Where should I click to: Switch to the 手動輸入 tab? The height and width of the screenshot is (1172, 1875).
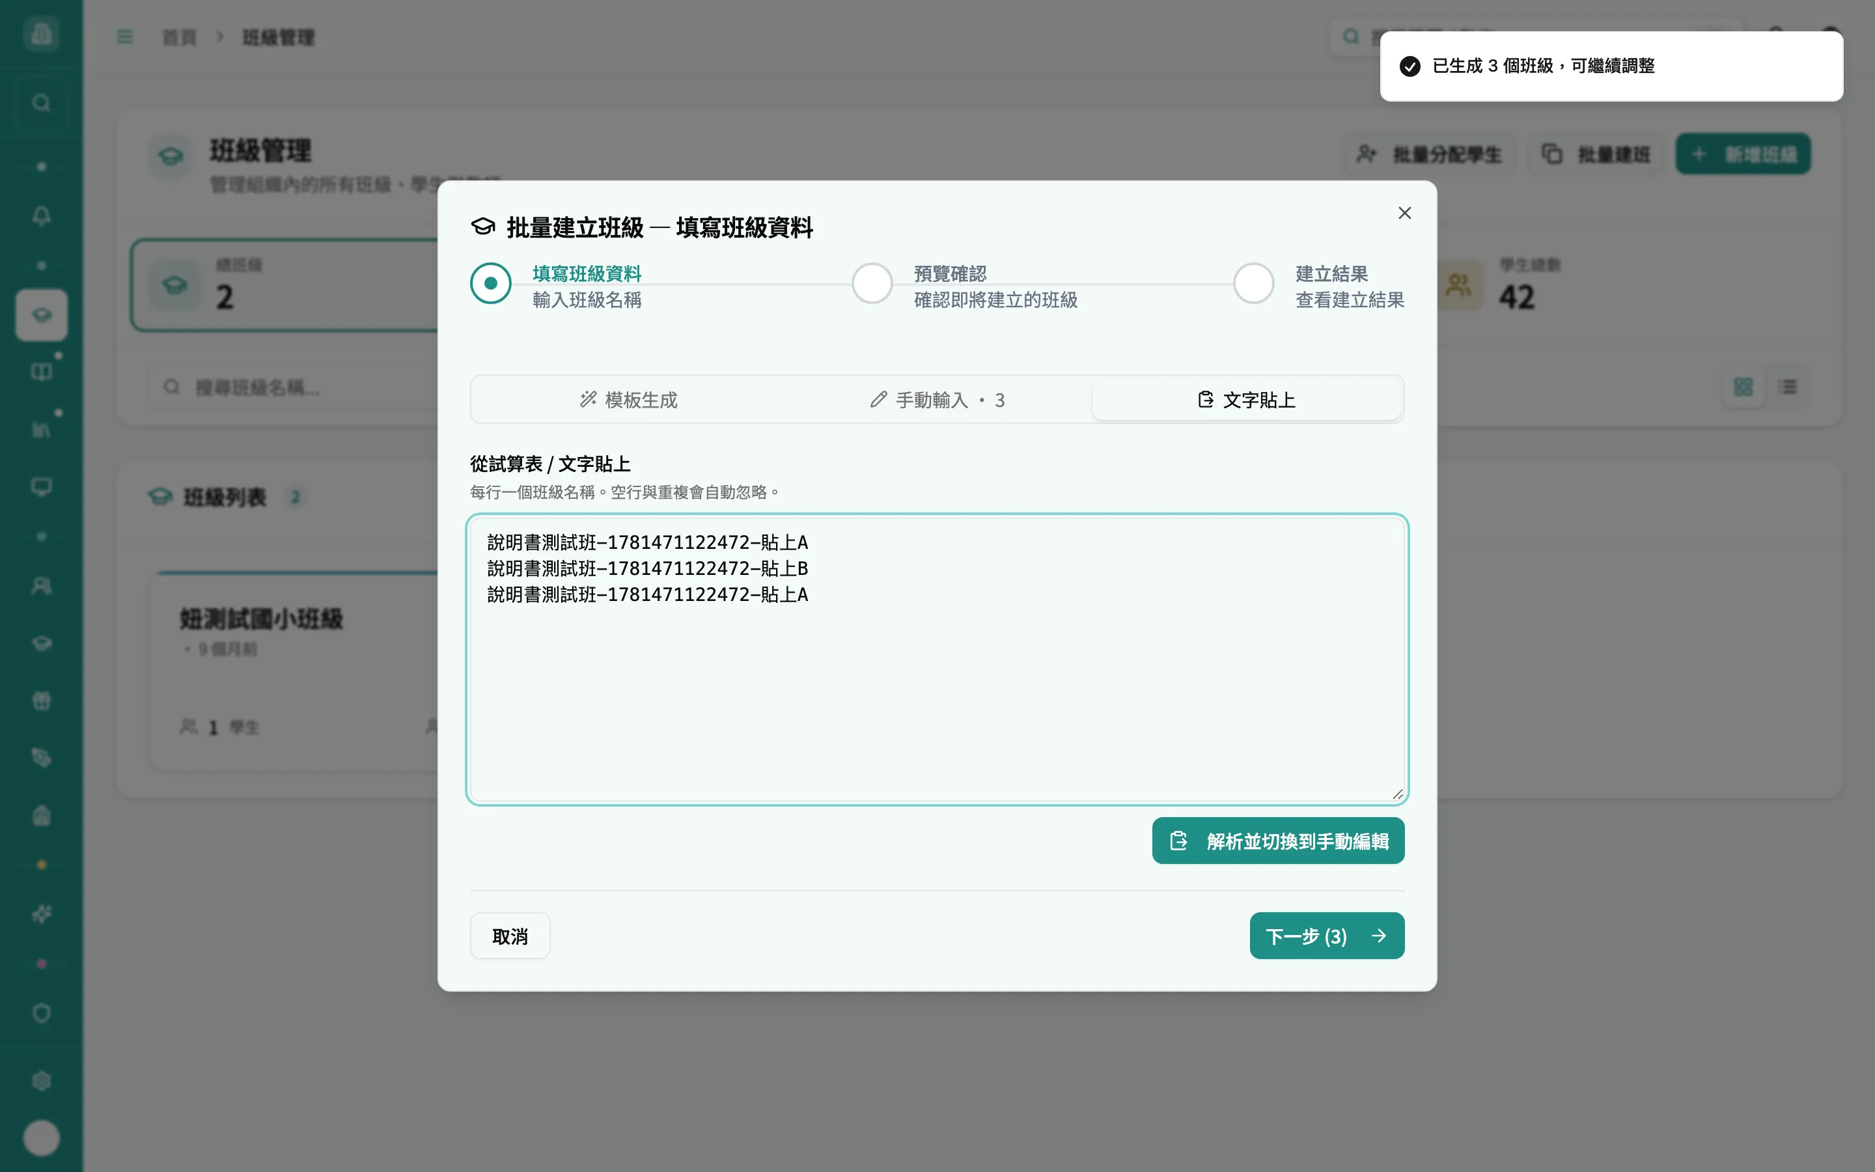pyautogui.click(x=937, y=400)
